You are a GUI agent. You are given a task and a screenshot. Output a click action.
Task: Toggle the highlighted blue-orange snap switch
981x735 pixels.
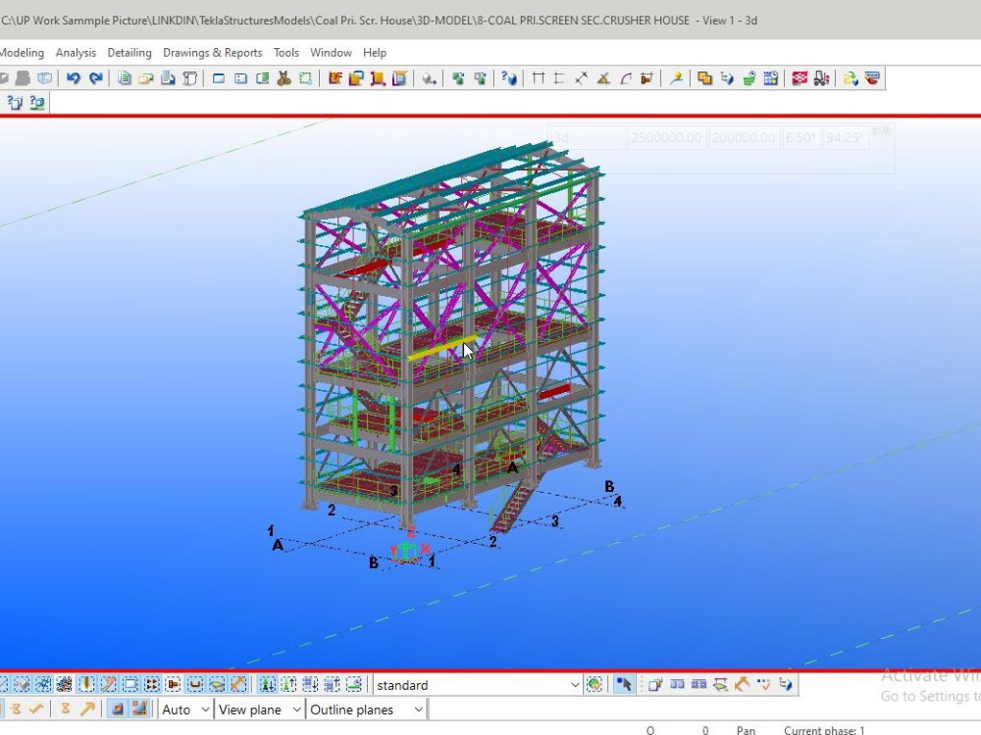coord(139,709)
